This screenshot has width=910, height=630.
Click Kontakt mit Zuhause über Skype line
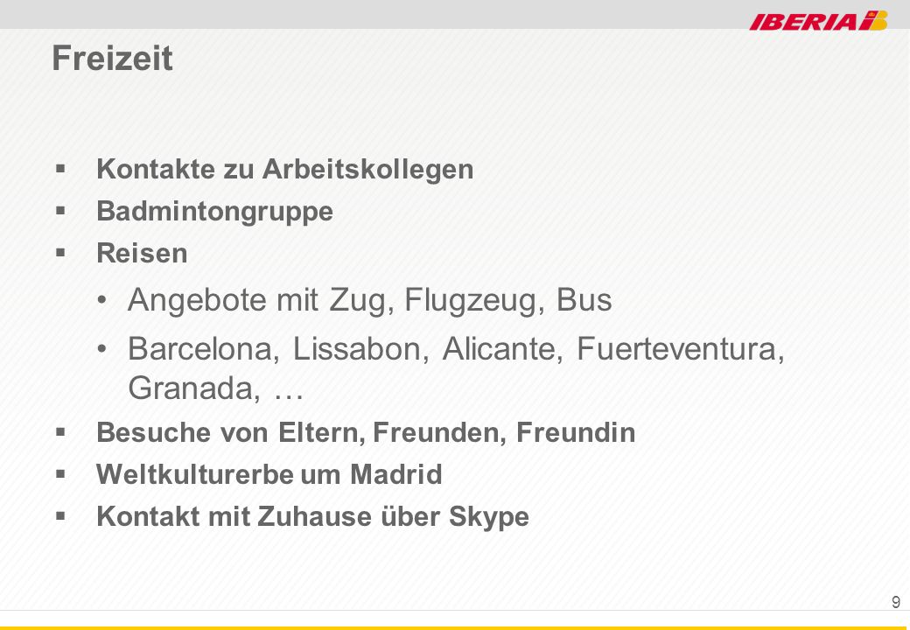(313, 517)
